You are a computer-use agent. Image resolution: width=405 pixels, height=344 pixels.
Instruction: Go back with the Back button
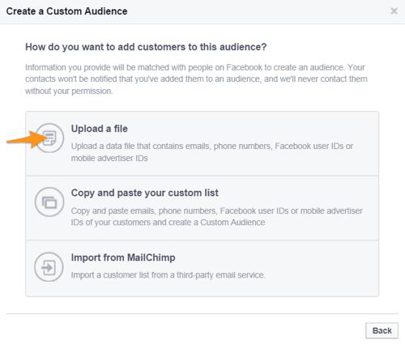(382, 330)
